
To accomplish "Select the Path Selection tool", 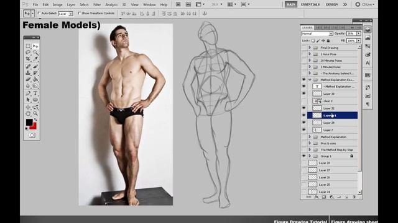I will coord(28,100).
